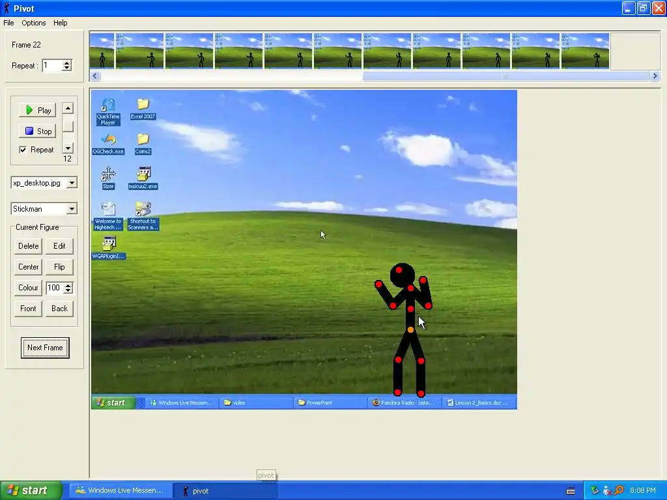Click the figure size field showing 100
667x500 pixels.
tap(55, 288)
